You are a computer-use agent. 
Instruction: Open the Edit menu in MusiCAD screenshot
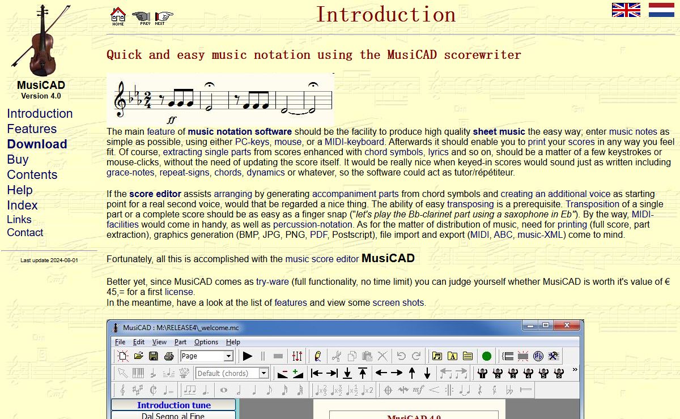coord(139,342)
